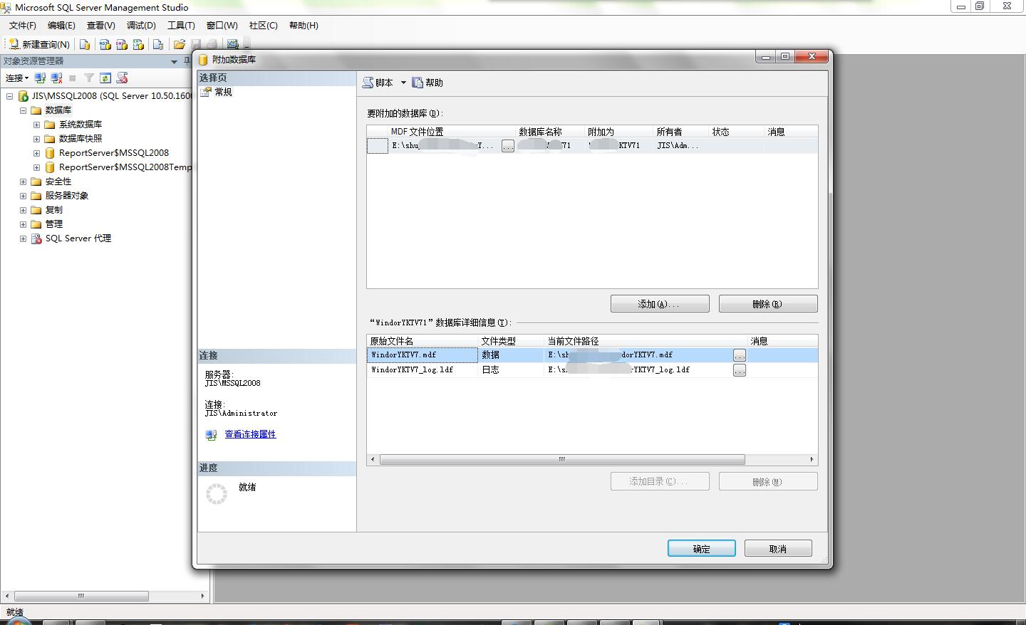Expand the ReportServer$MSSQL2008TempDB node
Screen dimensions: 1026x625
[x=36, y=167]
